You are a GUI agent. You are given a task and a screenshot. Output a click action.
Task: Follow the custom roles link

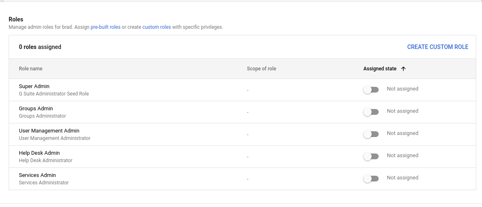click(x=156, y=27)
